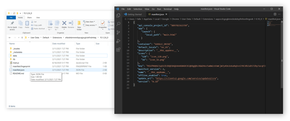The image size is (290, 121).
Task: Click the Copy button in Clipboard group
Action: 20,25
